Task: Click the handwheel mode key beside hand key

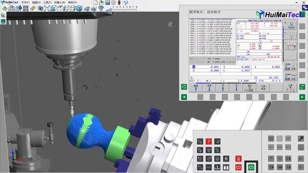Action: [280, 159]
